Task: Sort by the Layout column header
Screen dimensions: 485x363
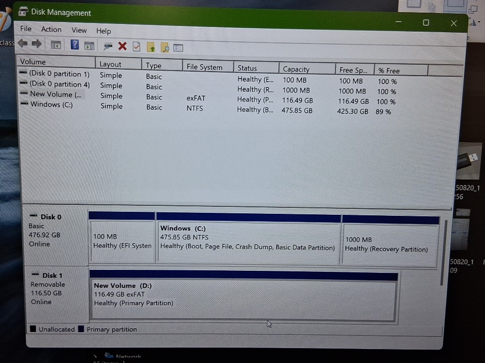Action: [x=118, y=64]
